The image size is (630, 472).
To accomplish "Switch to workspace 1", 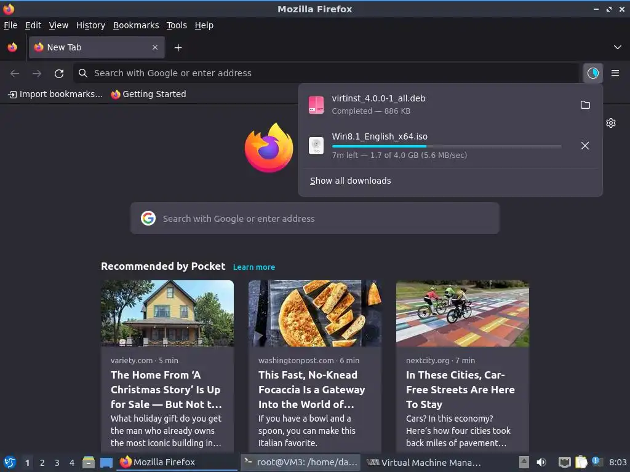I will tap(27, 463).
